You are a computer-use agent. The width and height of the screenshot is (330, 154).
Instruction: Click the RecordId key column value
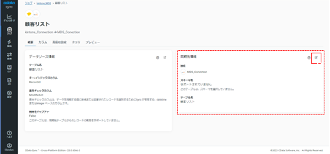(35, 82)
